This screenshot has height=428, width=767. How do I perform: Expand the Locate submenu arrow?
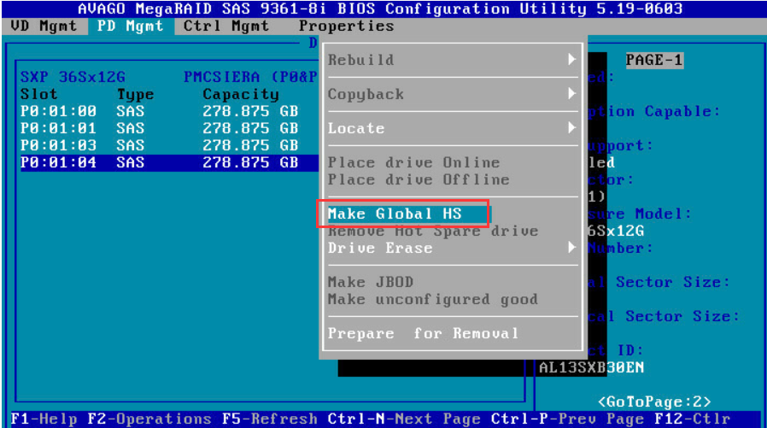pos(571,128)
